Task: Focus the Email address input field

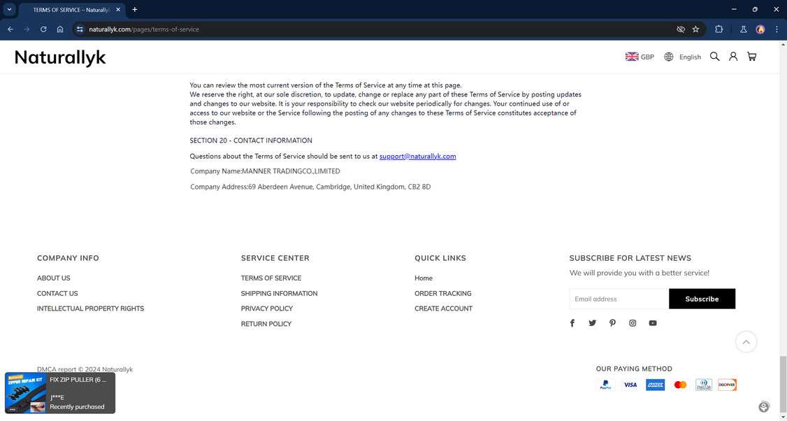Action: (619, 299)
